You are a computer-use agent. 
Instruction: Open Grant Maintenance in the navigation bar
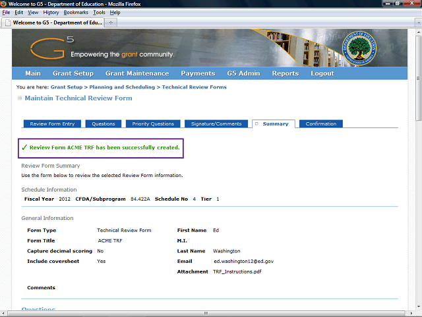[137, 73]
